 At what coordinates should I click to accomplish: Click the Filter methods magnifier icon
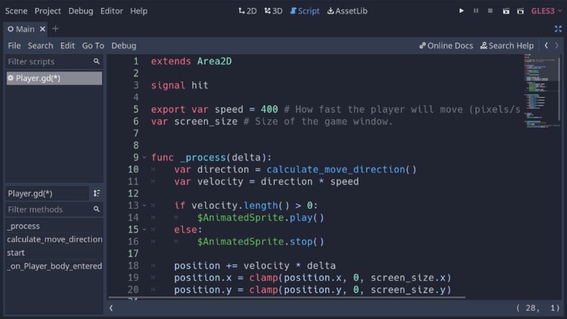click(x=97, y=210)
